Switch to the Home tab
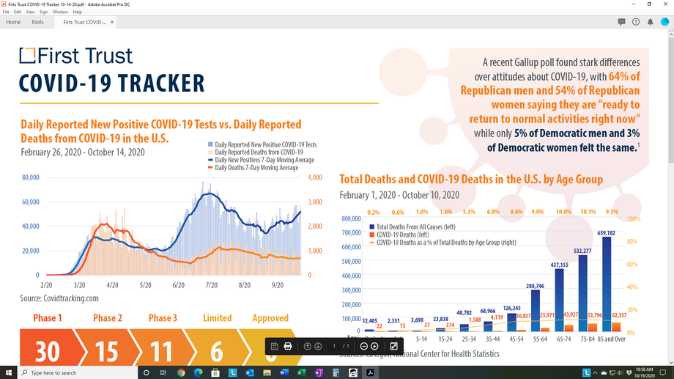This screenshot has width=674, height=379. click(x=13, y=22)
